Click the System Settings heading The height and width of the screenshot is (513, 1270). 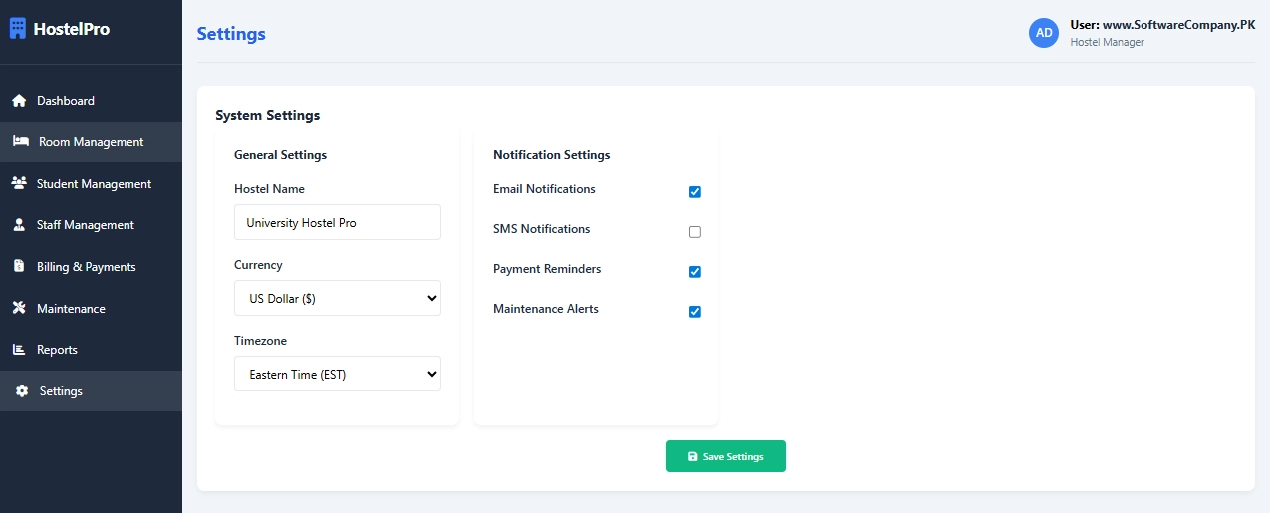268,116
